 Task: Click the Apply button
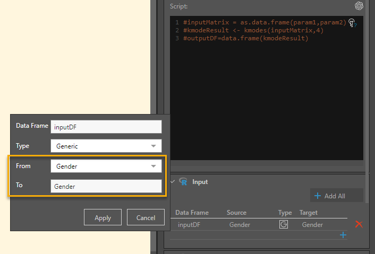pyautogui.click(x=103, y=217)
